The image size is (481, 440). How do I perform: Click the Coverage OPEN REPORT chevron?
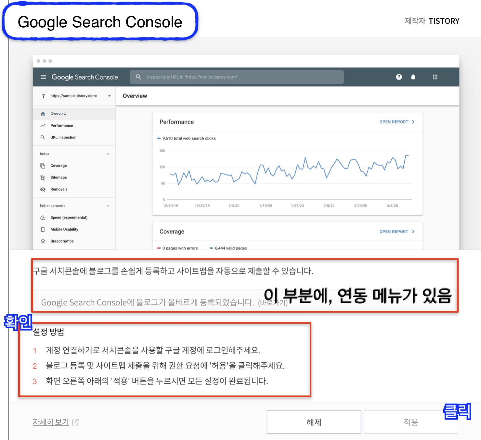tap(413, 232)
